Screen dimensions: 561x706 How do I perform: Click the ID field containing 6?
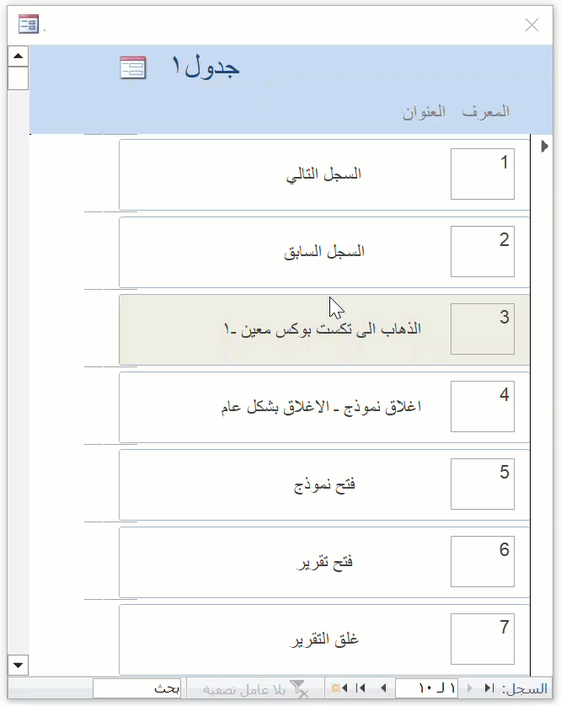coord(482,561)
